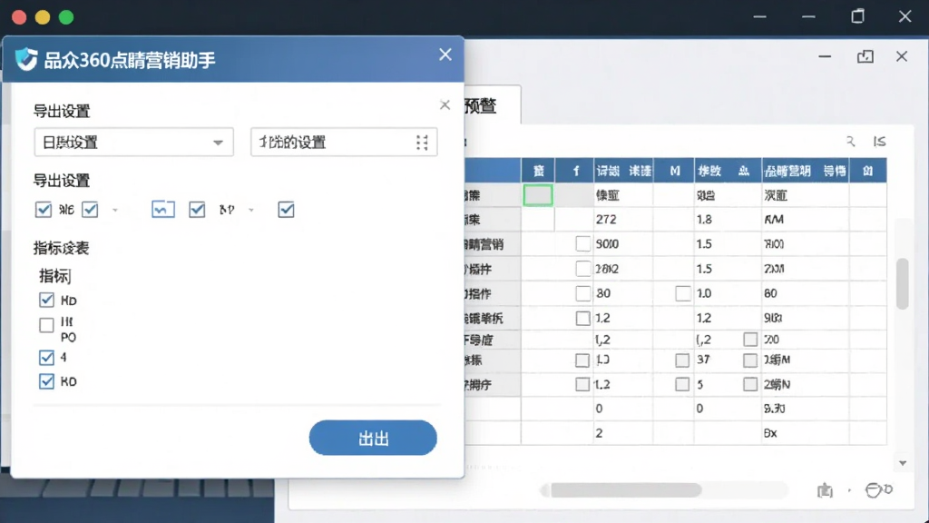Screen dimensions: 929x523
Task: Select the green-outlined cell in the background table
Action: pyautogui.click(x=538, y=195)
